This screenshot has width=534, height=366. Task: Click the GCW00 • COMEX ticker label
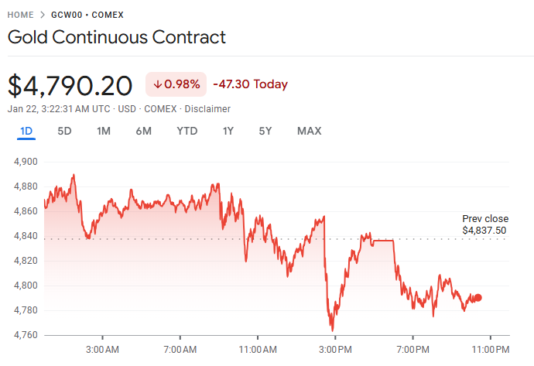pyautogui.click(x=87, y=15)
